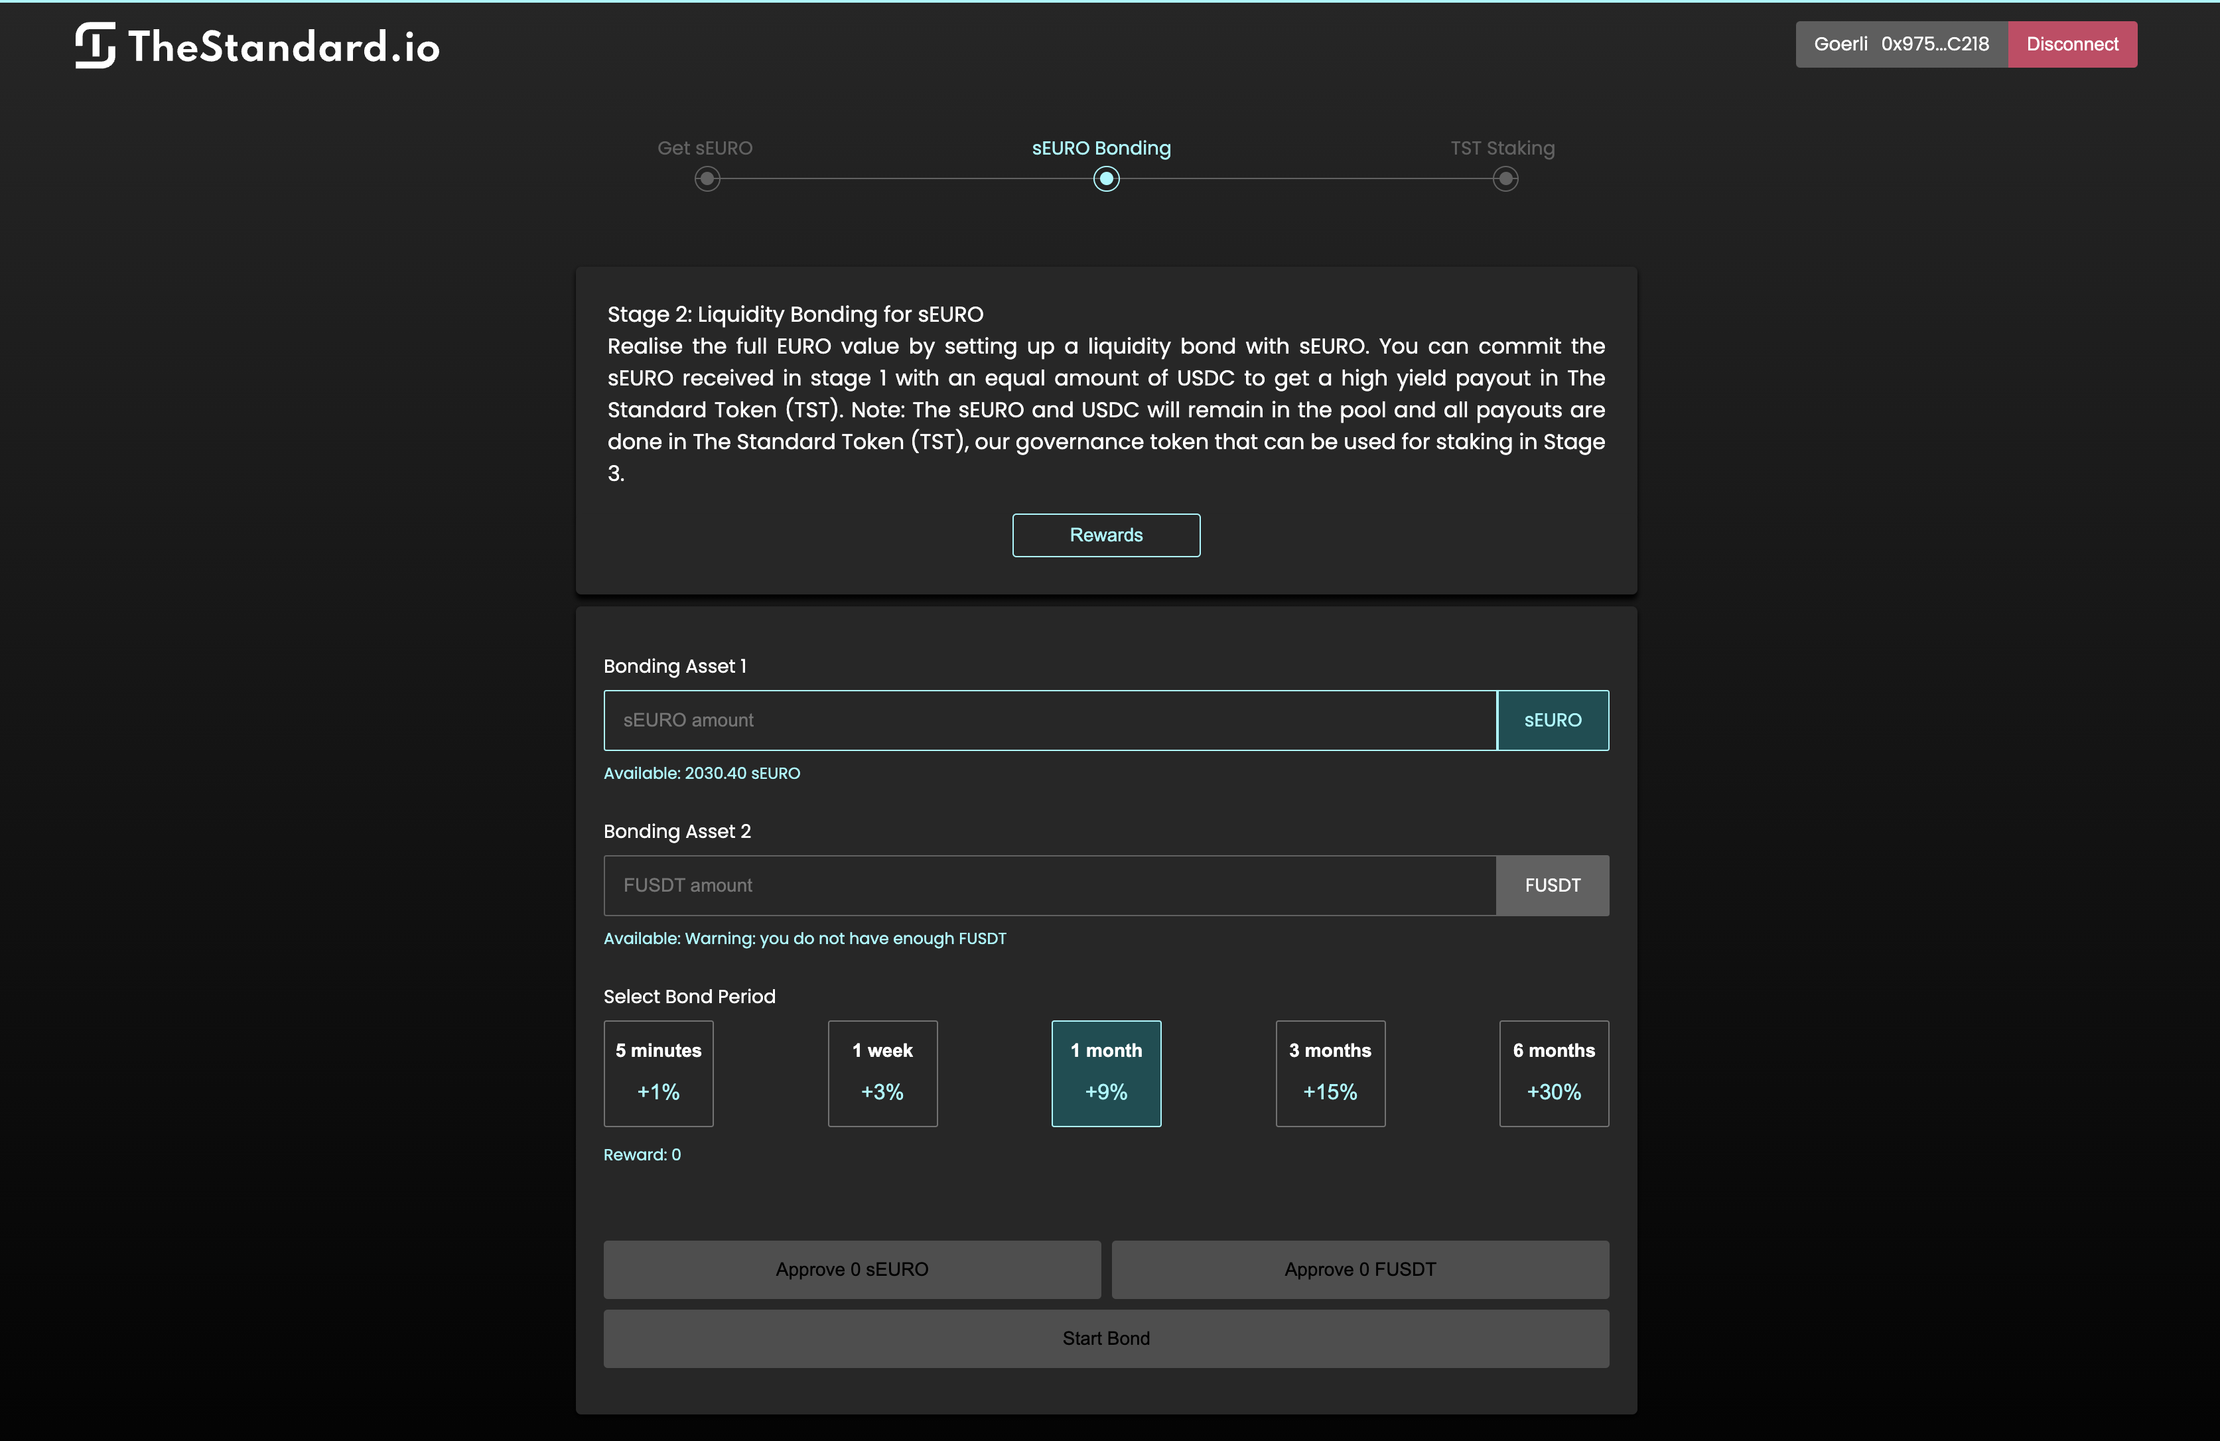Click the FUSDT insufficient balance warning
Image resolution: width=2220 pixels, height=1441 pixels.
point(805,938)
